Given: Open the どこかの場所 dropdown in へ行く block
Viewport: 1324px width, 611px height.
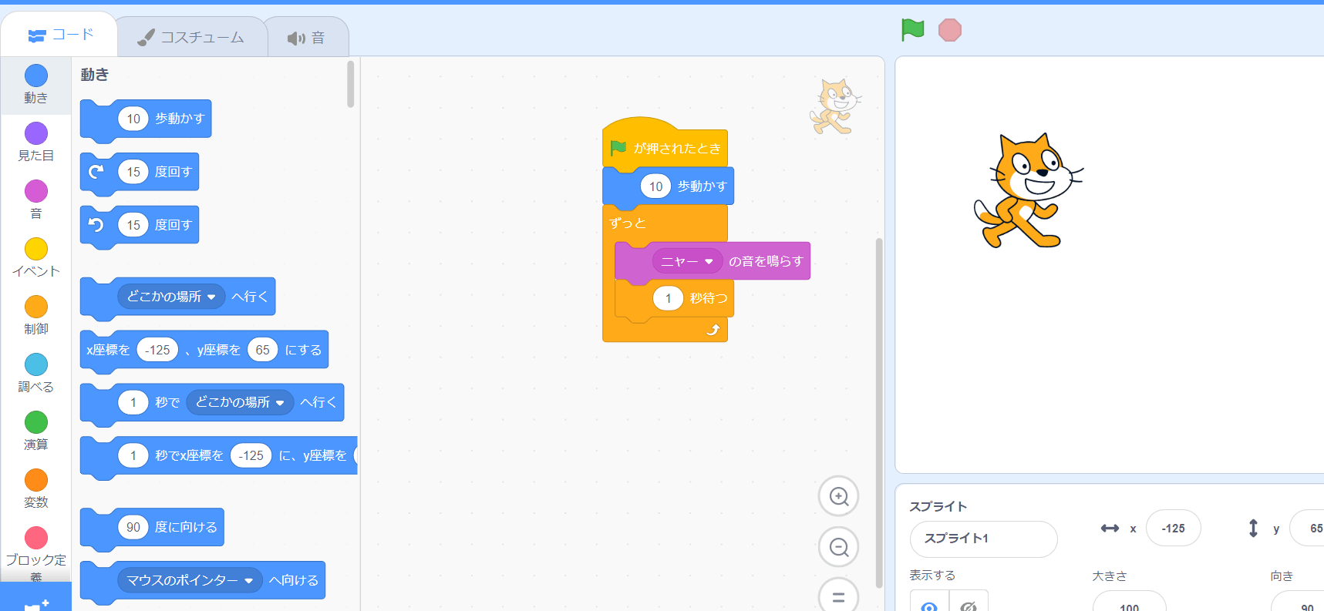Looking at the screenshot, I should pyautogui.click(x=171, y=297).
